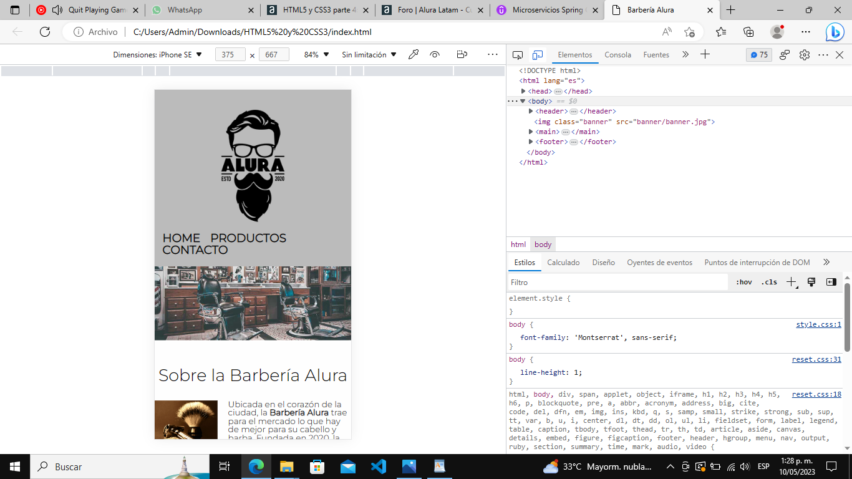Switch to the Consola tab
This screenshot has height=479, width=852.
618,55
